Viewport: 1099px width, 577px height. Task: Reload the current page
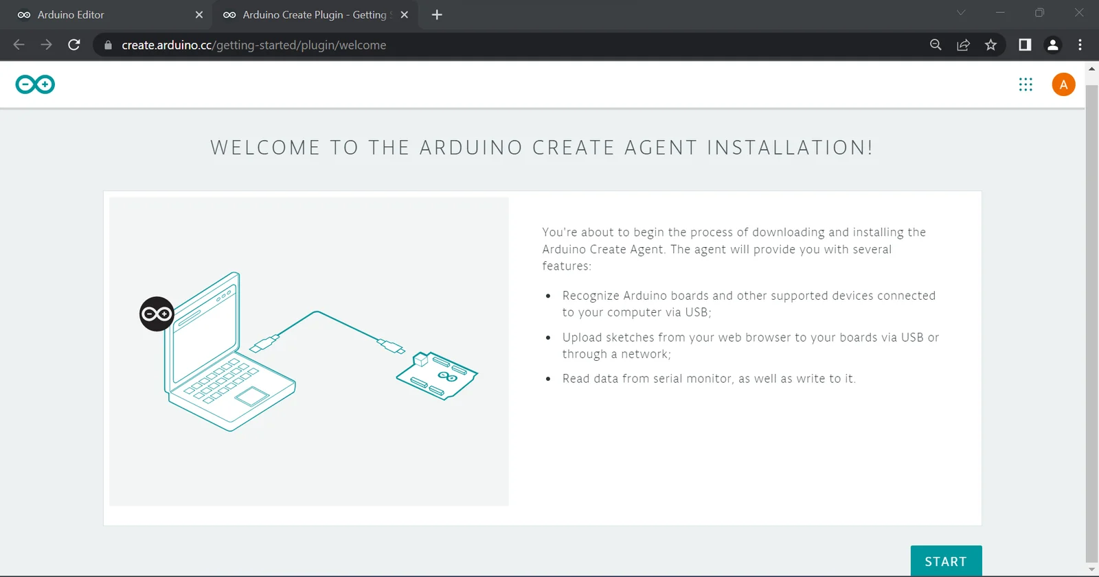[74, 45]
